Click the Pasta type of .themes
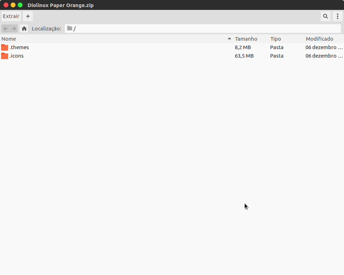The image size is (344, 275). coord(276,47)
